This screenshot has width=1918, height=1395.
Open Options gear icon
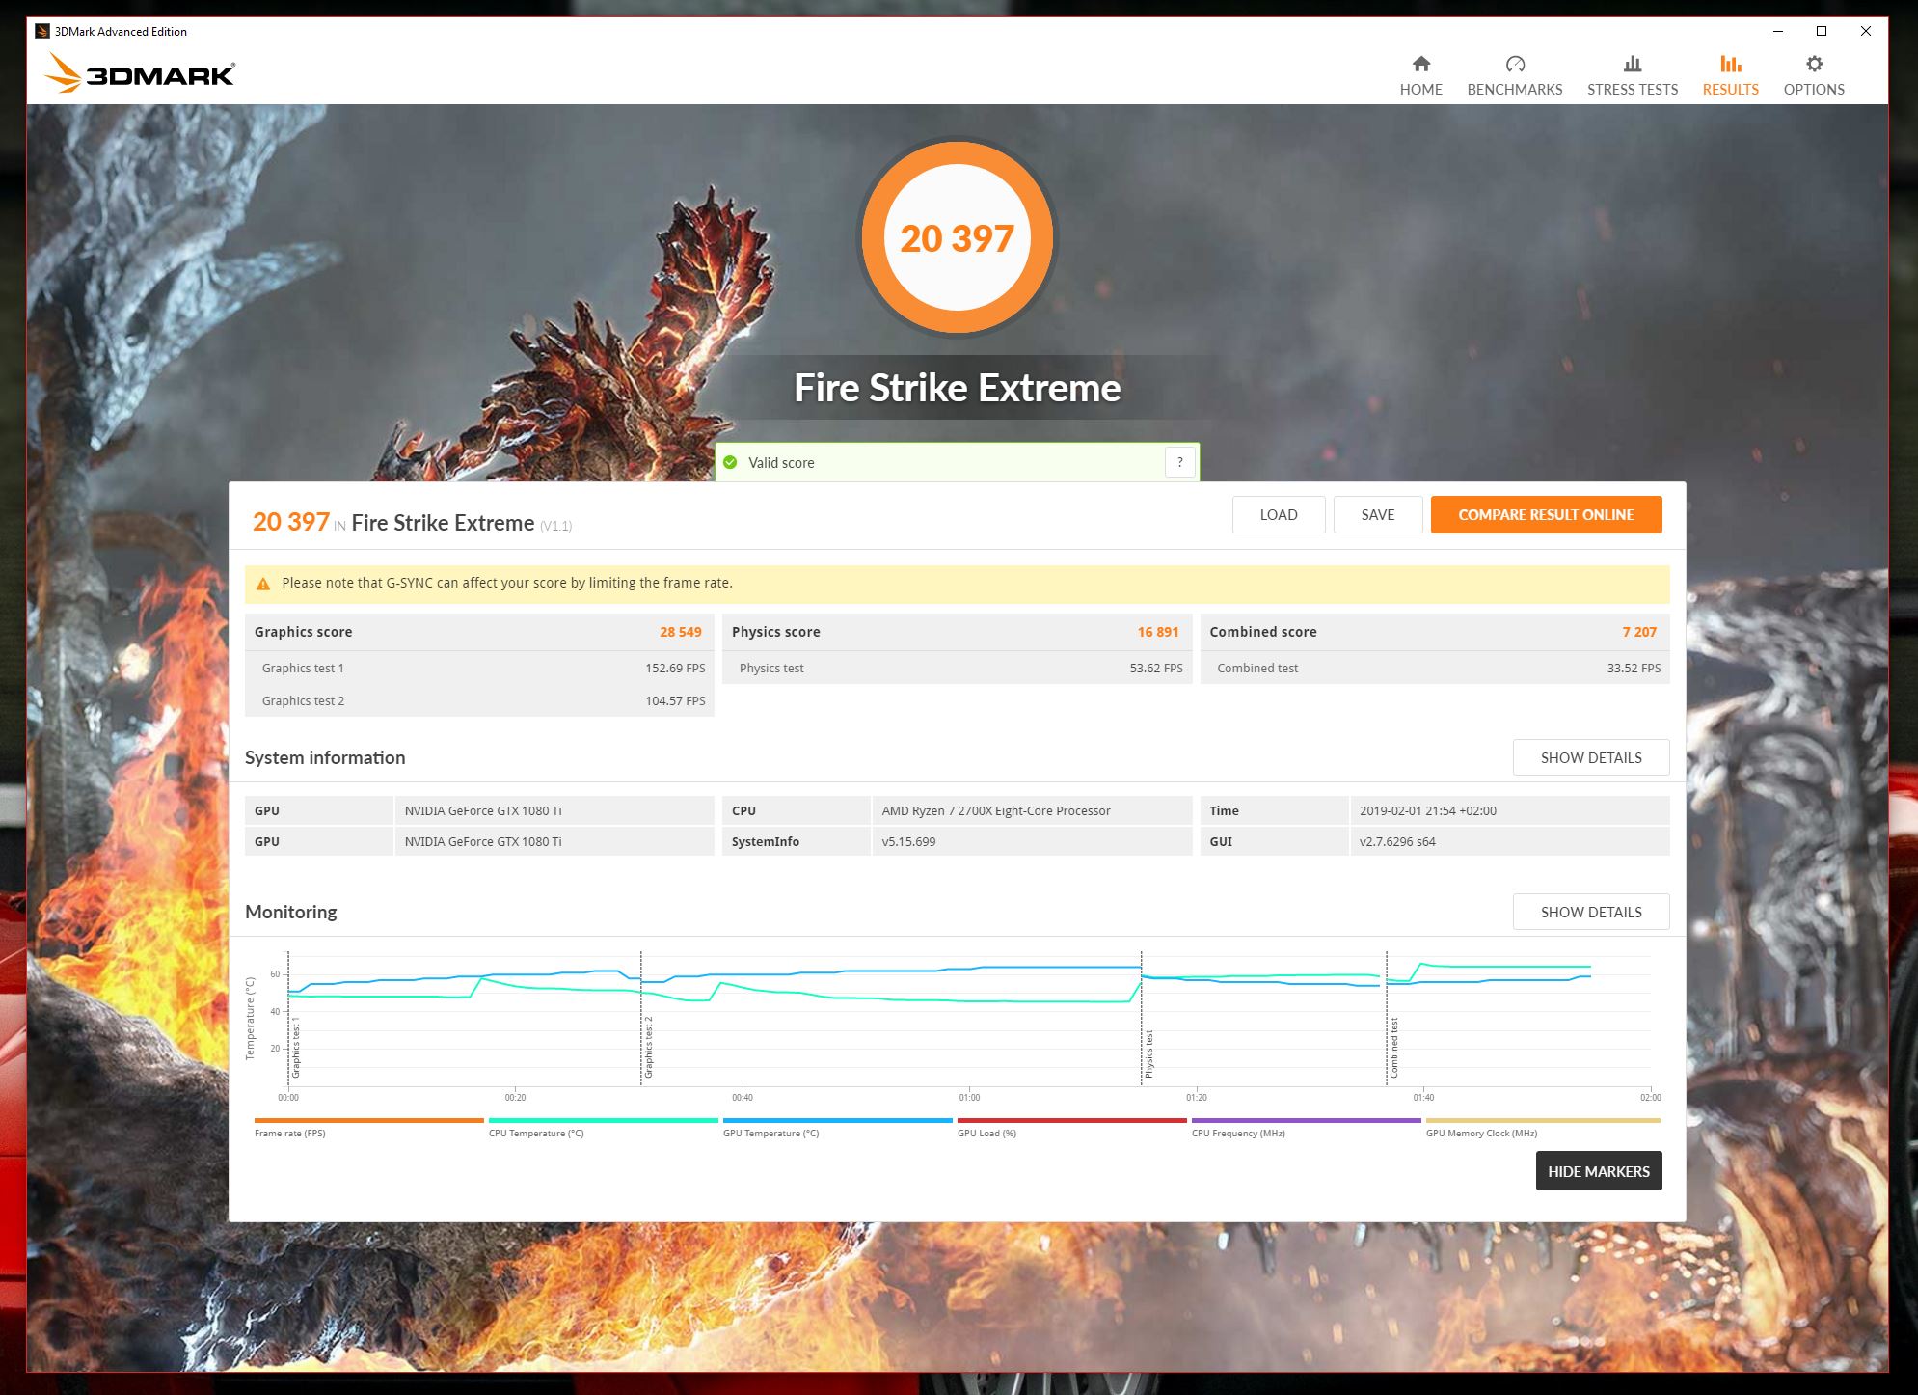pyautogui.click(x=1814, y=65)
